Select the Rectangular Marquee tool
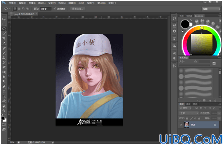This screenshot has height=145, width=223. 4,24
